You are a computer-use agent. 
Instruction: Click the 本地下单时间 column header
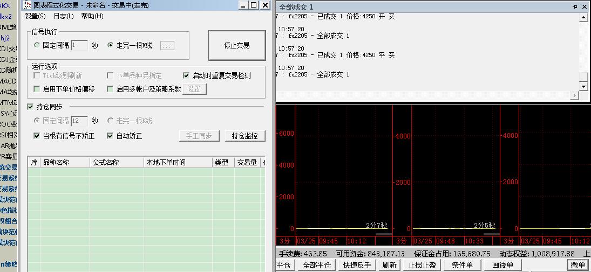[178, 163]
